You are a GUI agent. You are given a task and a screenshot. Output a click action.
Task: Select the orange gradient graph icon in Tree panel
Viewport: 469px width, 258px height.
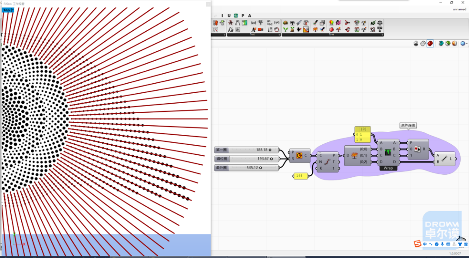coord(306,29)
